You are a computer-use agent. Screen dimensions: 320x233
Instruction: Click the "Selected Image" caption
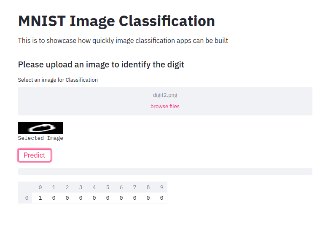coord(40,138)
